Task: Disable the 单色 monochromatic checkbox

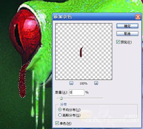Action: [x=57, y=123]
